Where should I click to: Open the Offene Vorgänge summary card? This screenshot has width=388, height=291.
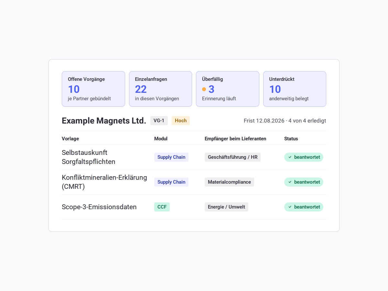point(93,89)
